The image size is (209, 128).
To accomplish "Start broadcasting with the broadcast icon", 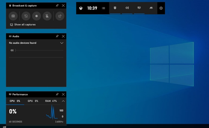I will click(60, 16).
